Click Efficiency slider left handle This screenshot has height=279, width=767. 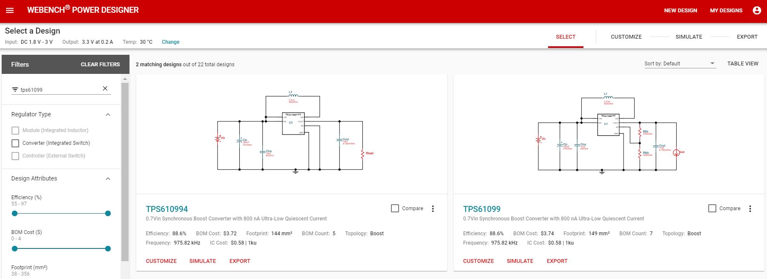pyautogui.click(x=15, y=214)
